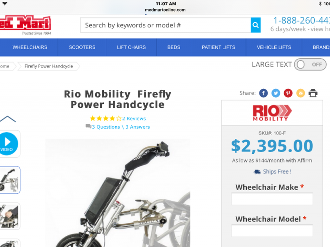Click the Wheelchair Model input field
Screen dimensions: 330x247
[272, 231]
